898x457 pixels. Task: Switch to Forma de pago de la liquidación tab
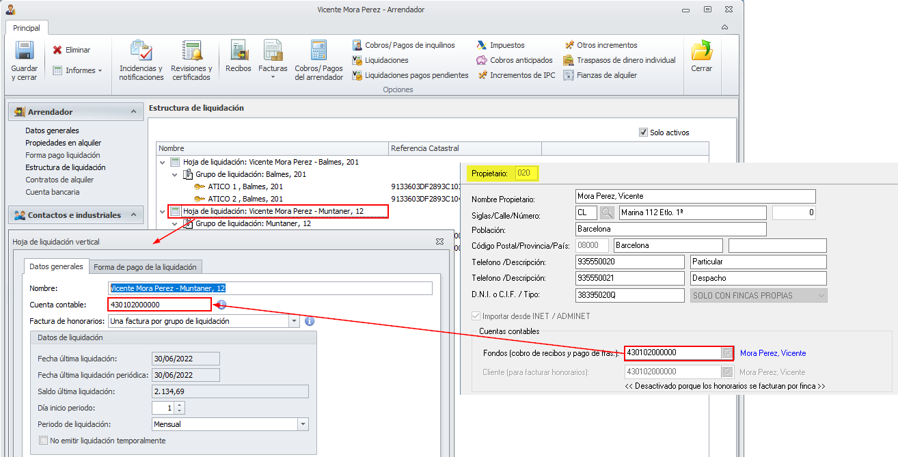pos(145,267)
